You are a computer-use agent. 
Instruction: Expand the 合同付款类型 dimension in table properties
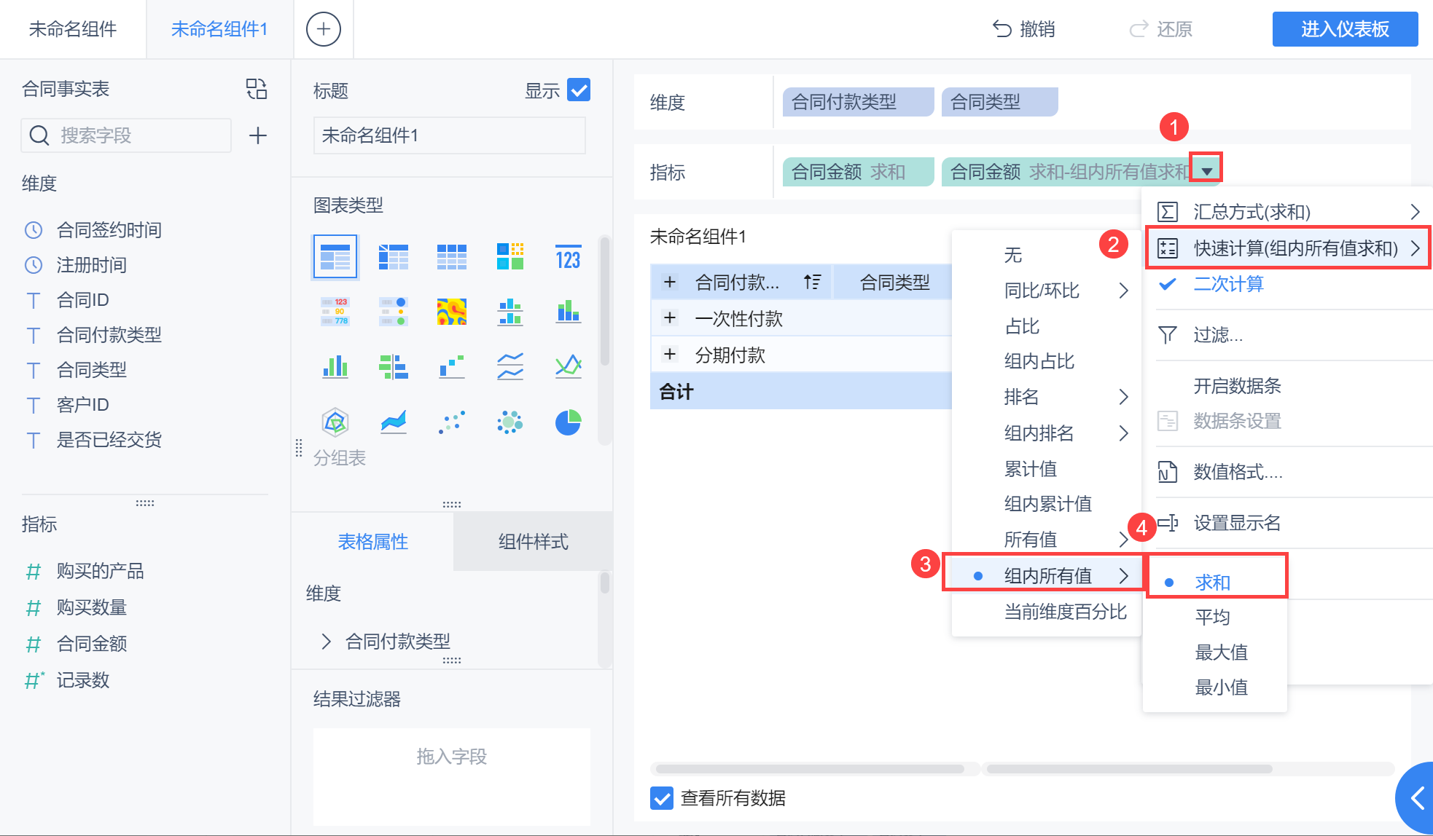[x=326, y=641]
